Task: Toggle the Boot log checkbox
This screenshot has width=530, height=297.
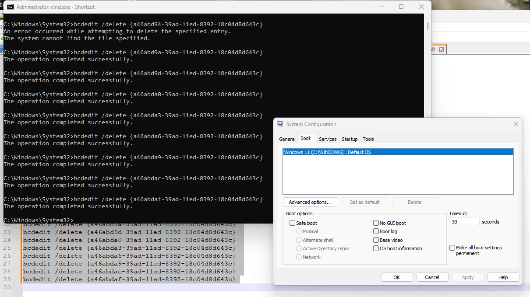Action: click(376, 231)
